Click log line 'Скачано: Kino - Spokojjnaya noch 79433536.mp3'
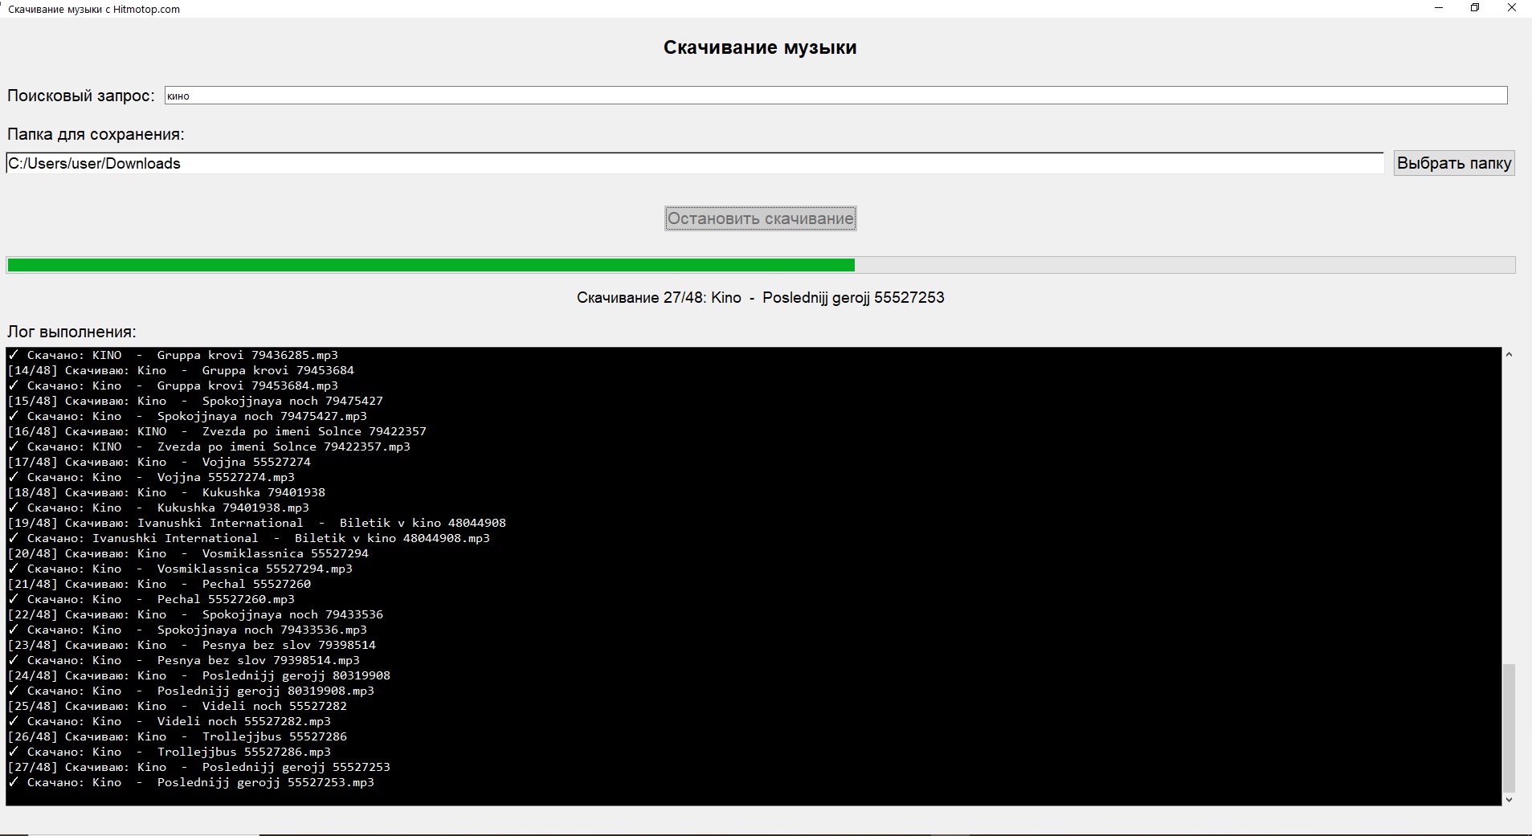This screenshot has height=836, width=1532. (x=187, y=630)
